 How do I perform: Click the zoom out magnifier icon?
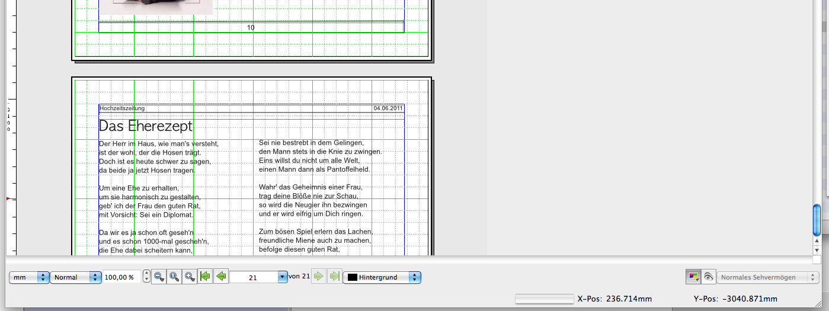(x=159, y=277)
